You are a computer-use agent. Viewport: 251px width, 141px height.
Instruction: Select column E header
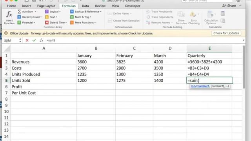coord(209,48)
